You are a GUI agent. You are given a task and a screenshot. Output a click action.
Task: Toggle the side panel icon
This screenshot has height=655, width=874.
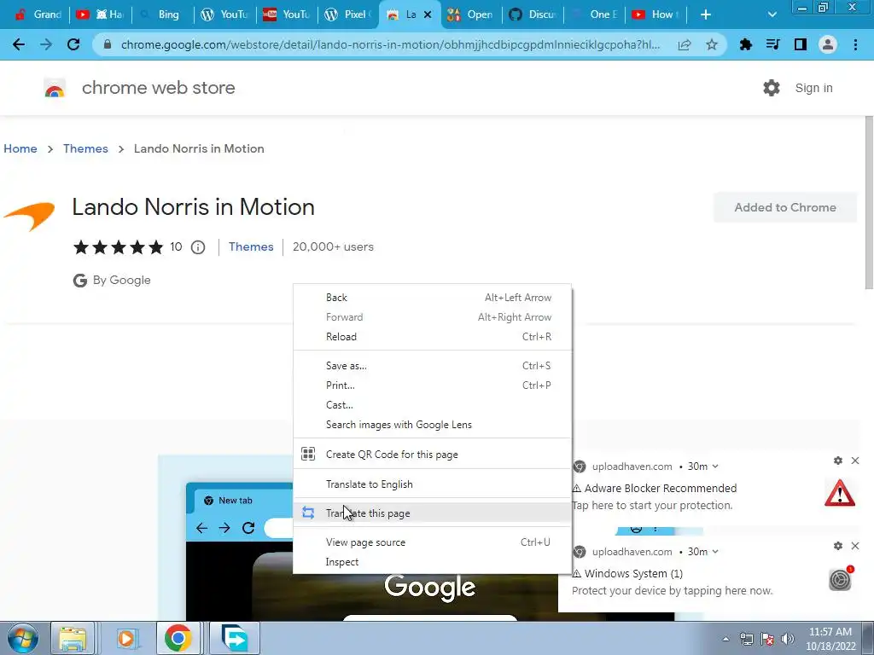[801, 44]
